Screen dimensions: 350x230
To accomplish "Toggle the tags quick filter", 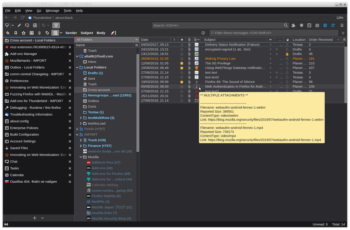I will coord(47,33).
